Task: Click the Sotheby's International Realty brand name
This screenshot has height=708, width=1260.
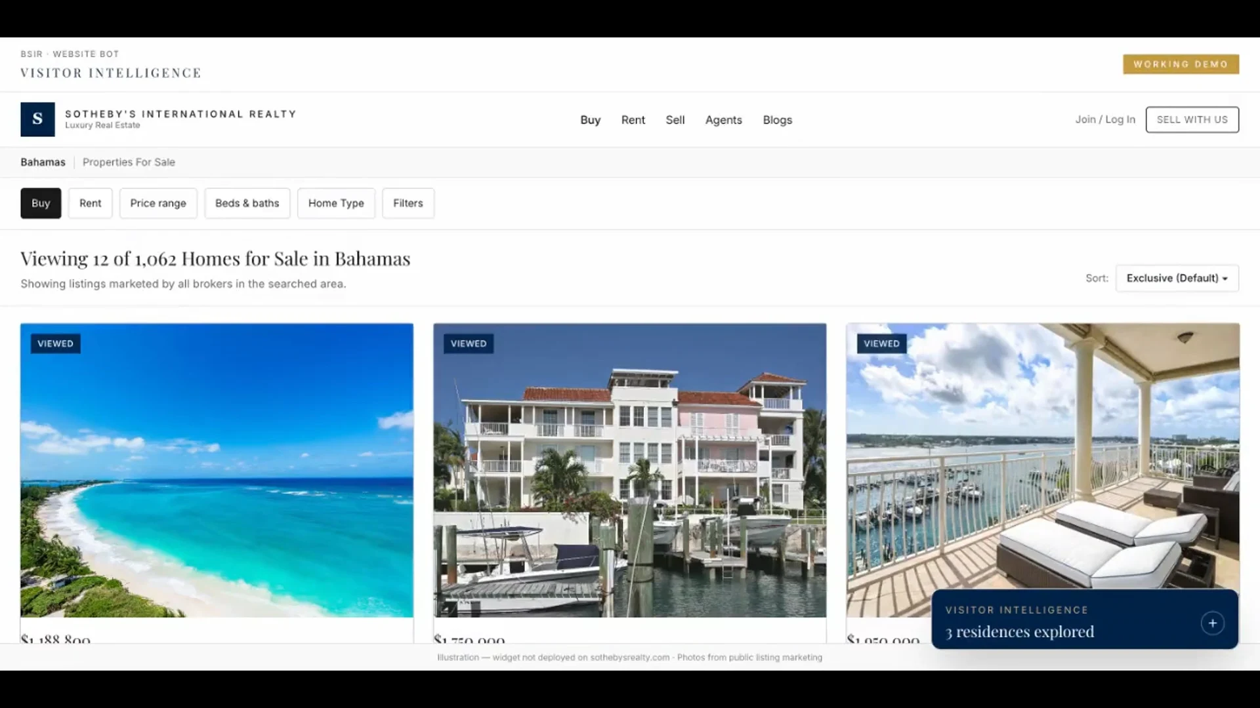Action: (180, 114)
